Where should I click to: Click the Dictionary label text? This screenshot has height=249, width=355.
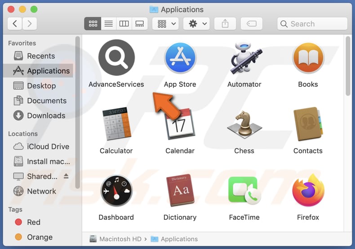[x=180, y=217]
